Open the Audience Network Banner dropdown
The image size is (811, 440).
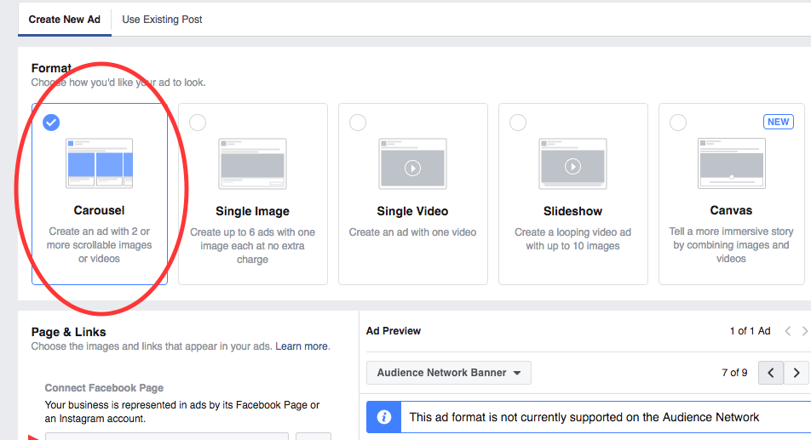tap(448, 373)
